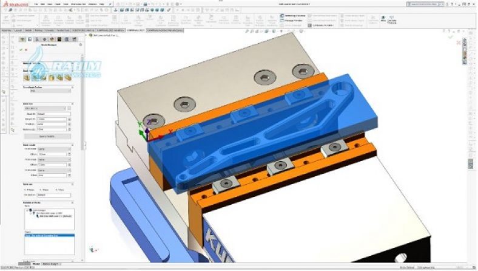Cancel Stock Manager with red X
The width and height of the screenshot is (478, 271).
pyautogui.click(x=26, y=50)
